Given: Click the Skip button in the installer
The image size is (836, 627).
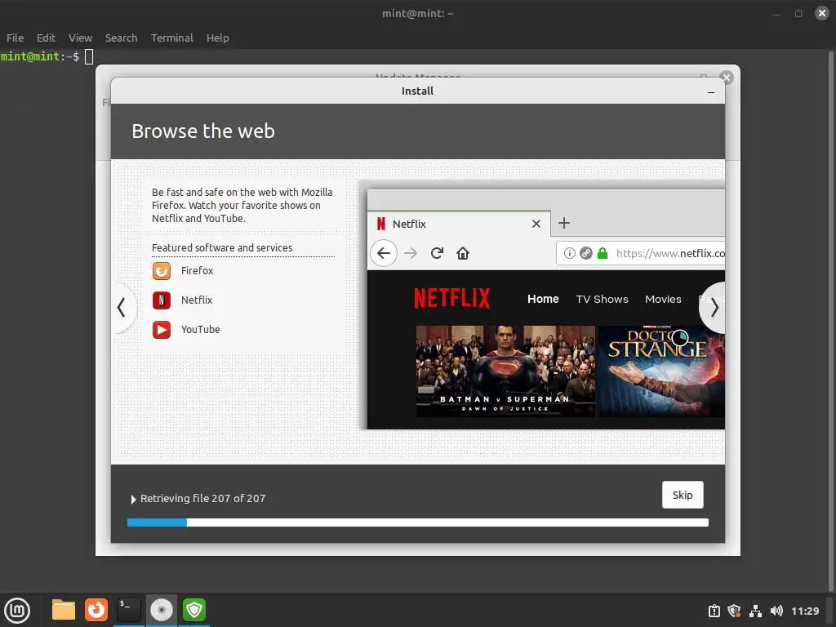Looking at the screenshot, I should (683, 495).
